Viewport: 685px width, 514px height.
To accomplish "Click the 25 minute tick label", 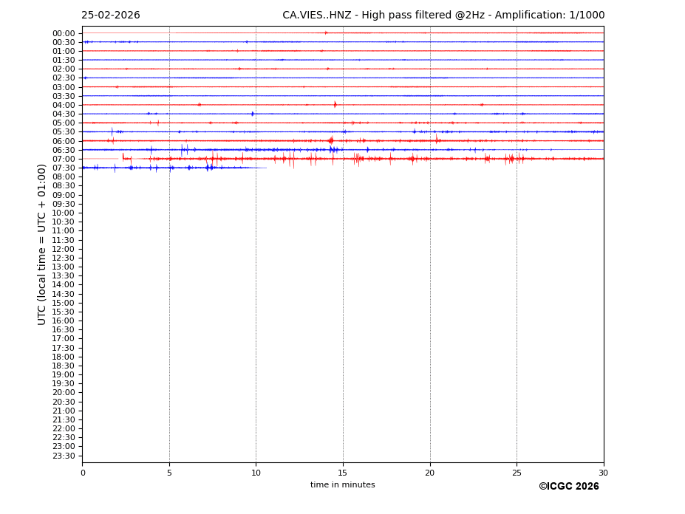I will [x=517, y=473].
